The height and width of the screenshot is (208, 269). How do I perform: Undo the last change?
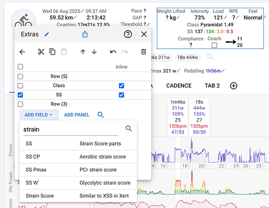pyautogui.click(x=113, y=52)
